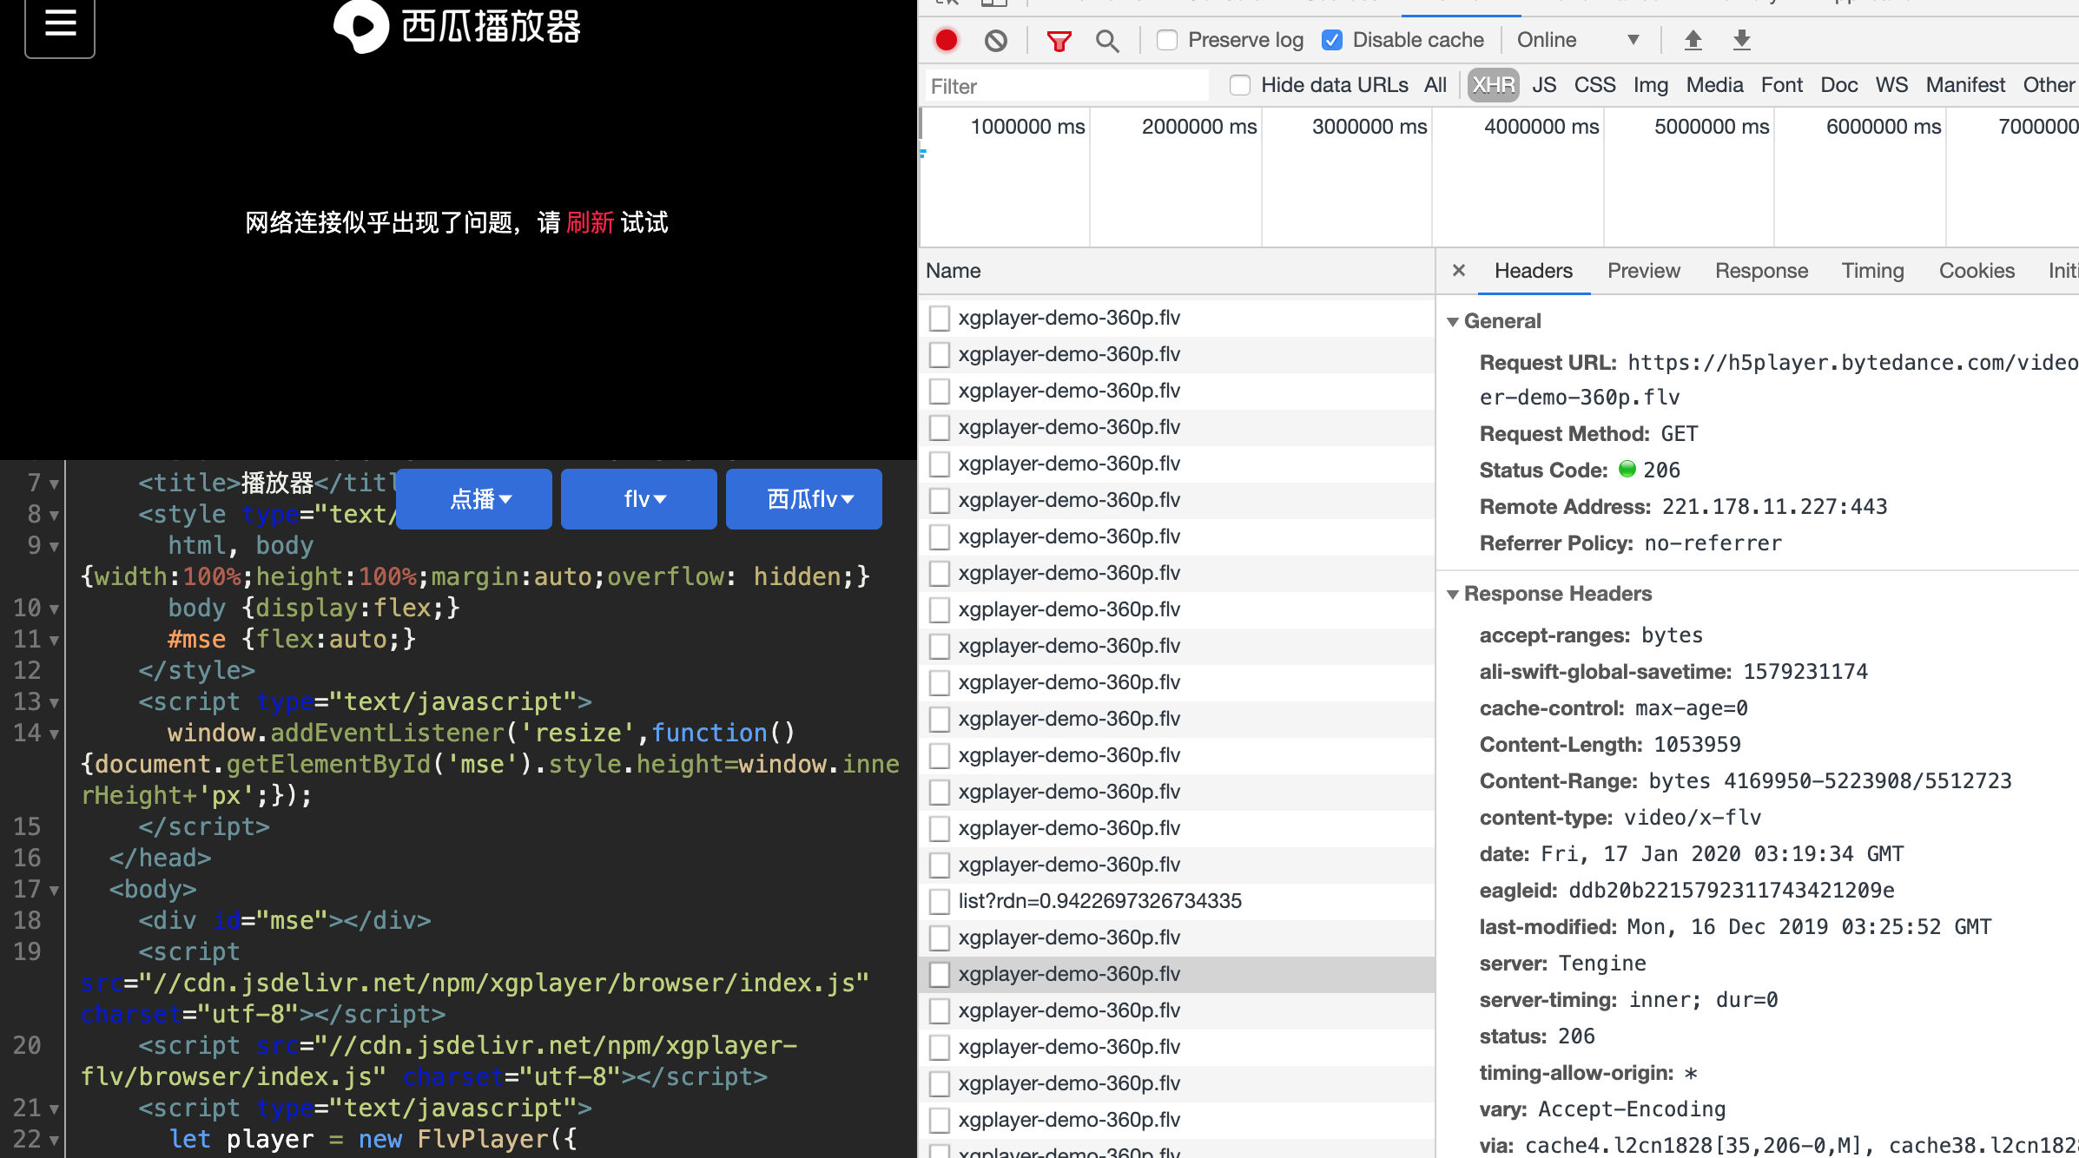Collapse the General headers section

pos(1455,320)
